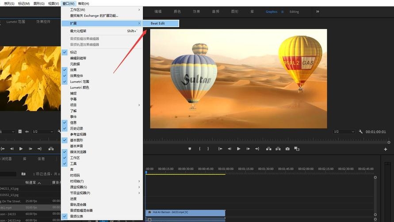
Task: Export frame with the camera icon
Action: click(x=287, y=149)
